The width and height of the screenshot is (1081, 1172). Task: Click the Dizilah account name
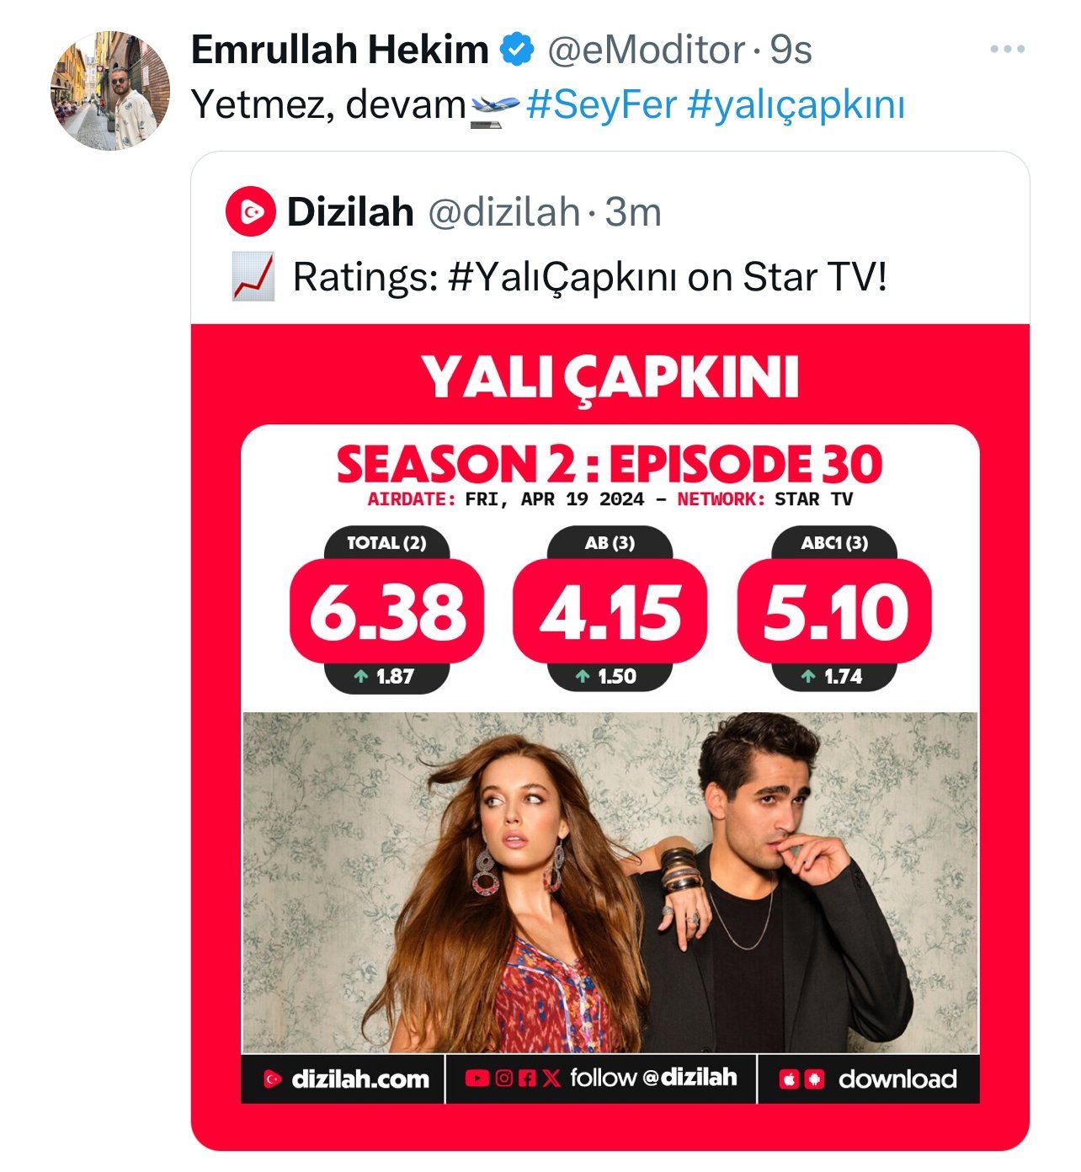click(x=350, y=212)
